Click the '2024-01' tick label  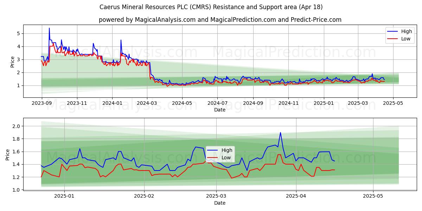112,103
